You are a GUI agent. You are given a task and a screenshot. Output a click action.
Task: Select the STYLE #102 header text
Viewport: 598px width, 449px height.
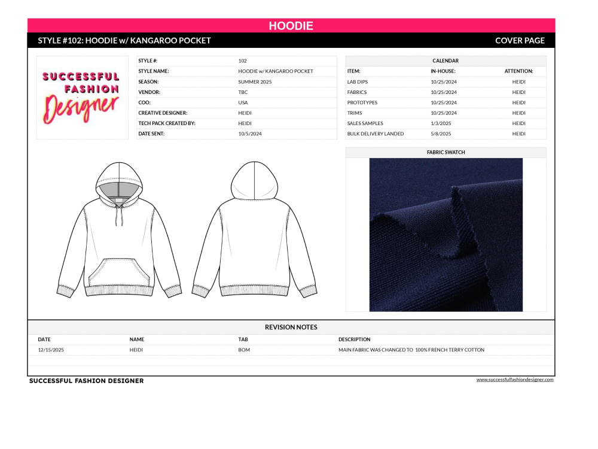[124, 41]
